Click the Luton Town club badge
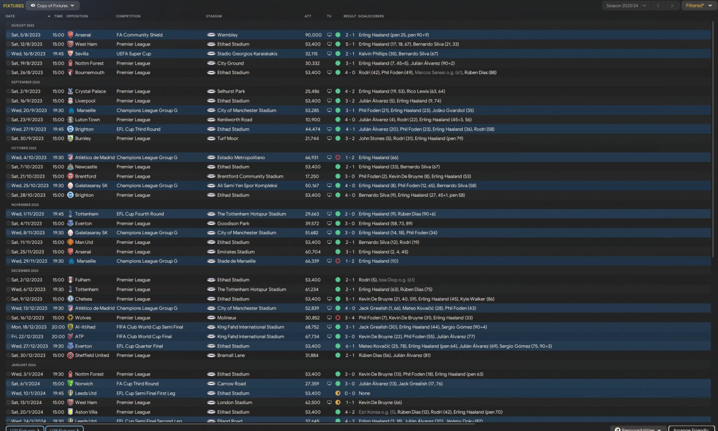718x431 pixels. pyautogui.click(x=70, y=119)
